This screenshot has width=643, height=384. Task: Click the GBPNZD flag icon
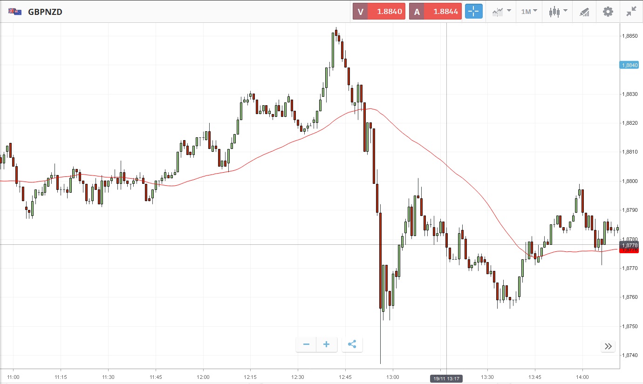pyautogui.click(x=14, y=12)
